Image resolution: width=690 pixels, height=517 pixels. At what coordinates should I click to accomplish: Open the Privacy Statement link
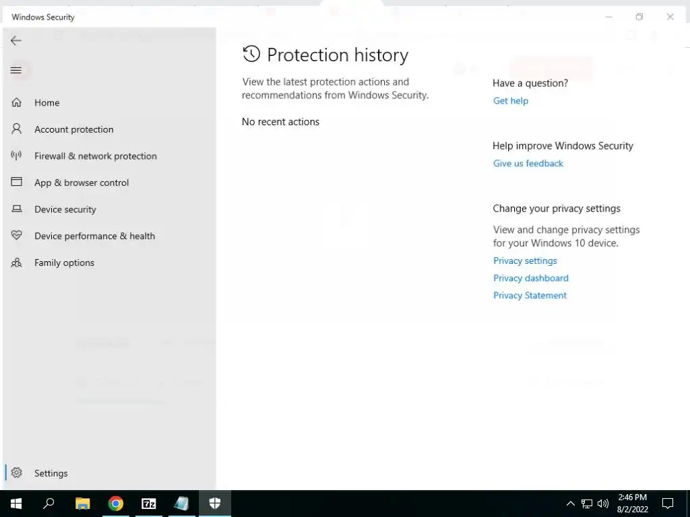(x=530, y=296)
